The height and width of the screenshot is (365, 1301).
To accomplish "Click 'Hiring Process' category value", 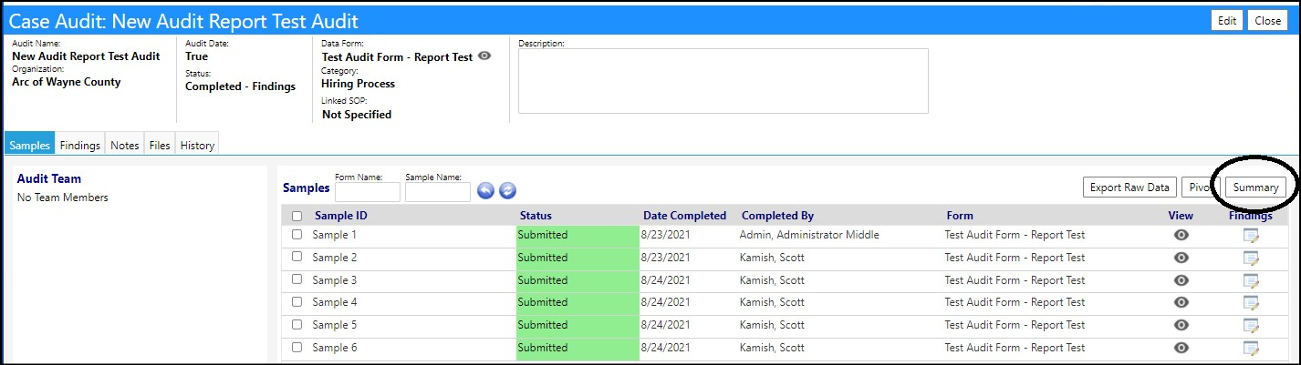I will 358,84.
